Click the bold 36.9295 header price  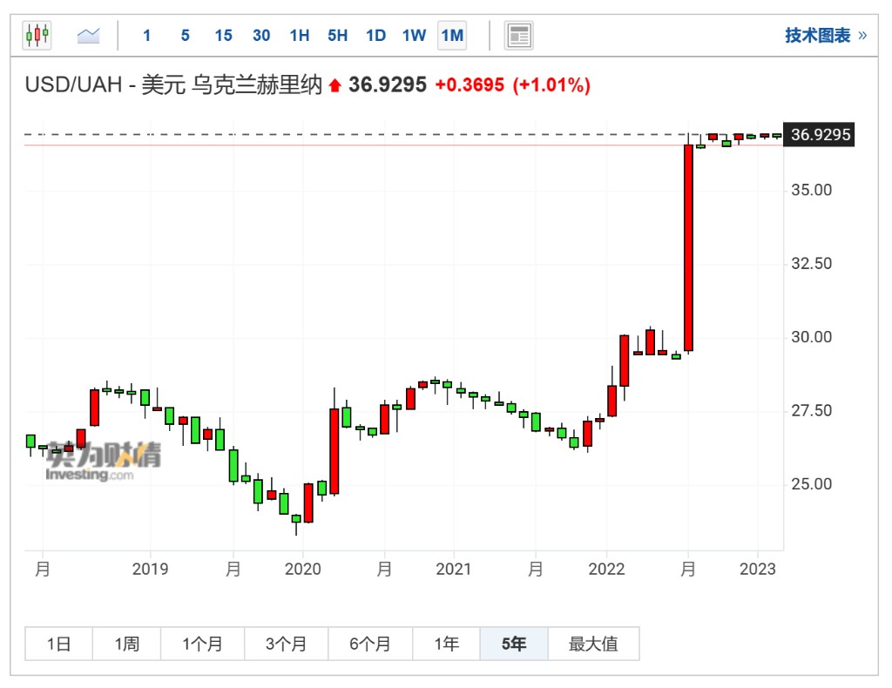[x=388, y=84]
